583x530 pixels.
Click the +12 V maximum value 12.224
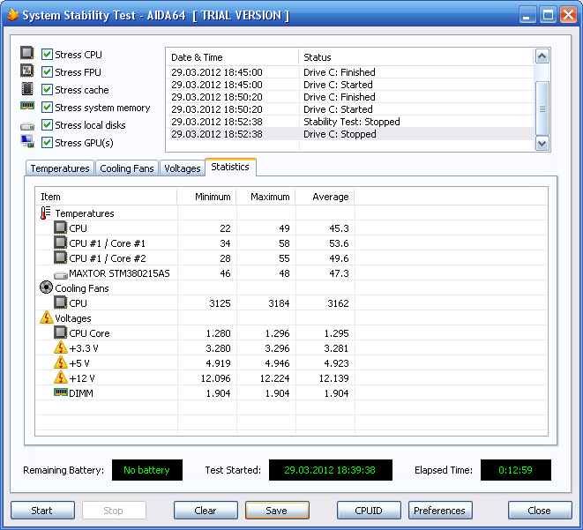pyautogui.click(x=274, y=378)
